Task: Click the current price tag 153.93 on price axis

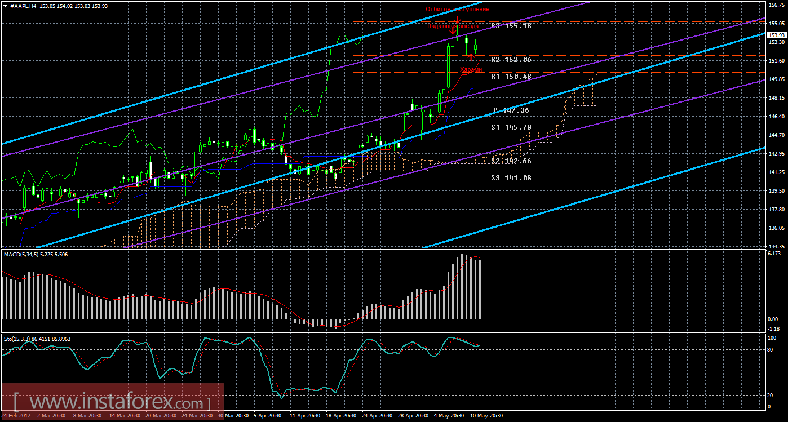Action: [x=777, y=35]
